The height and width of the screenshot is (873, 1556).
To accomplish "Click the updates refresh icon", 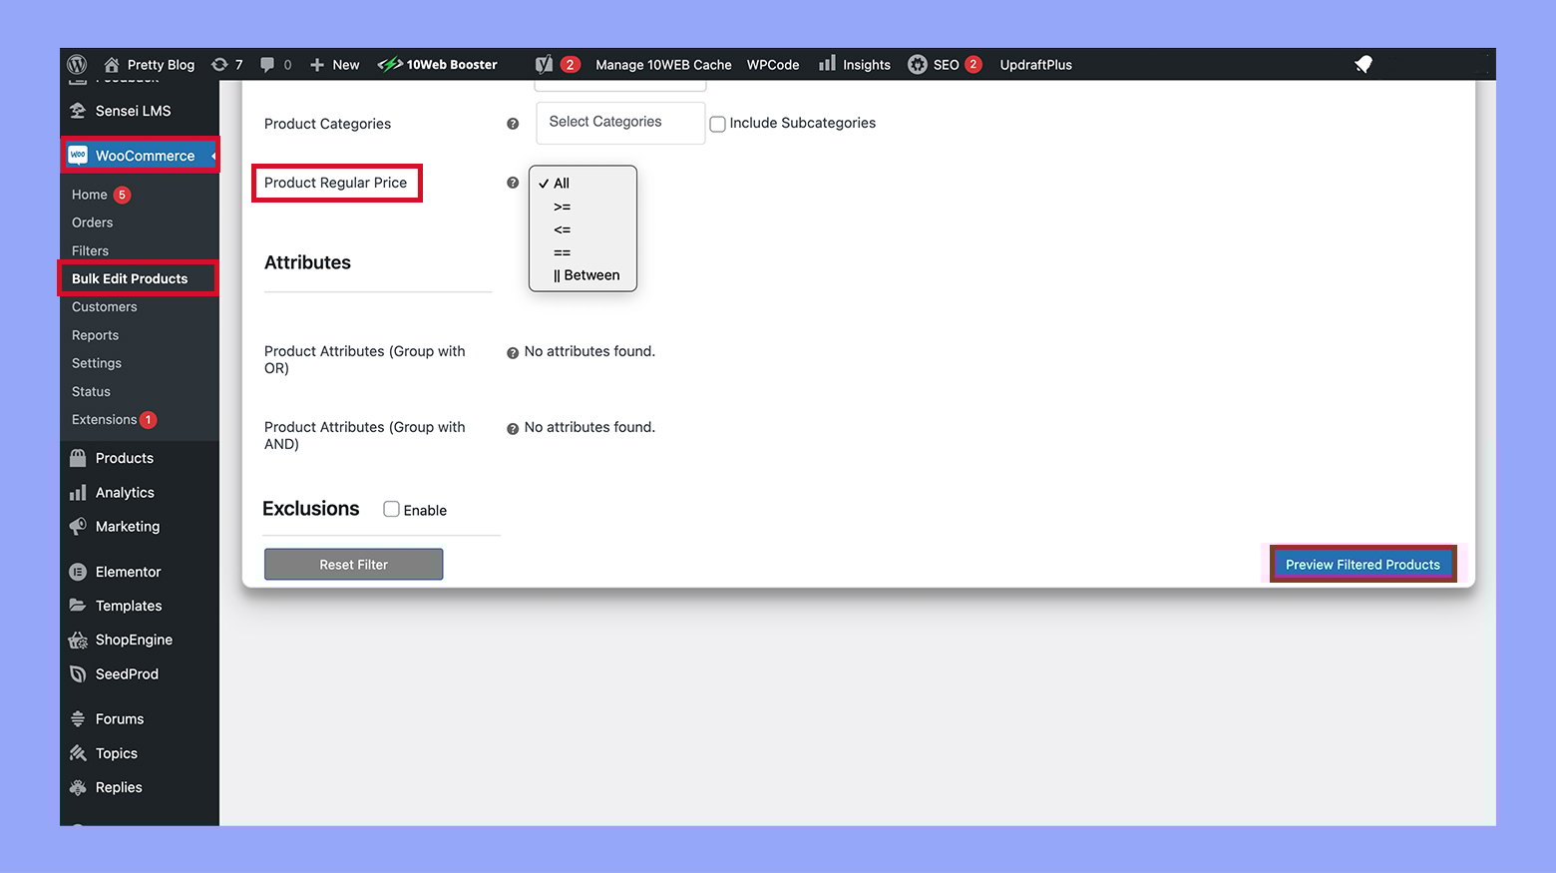I will 219,65.
